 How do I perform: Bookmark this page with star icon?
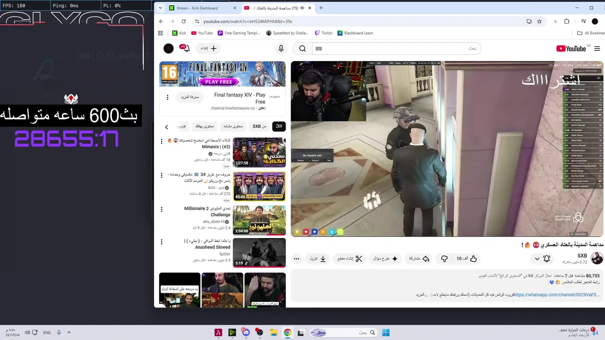pyautogui.click(x=539, y=21)
